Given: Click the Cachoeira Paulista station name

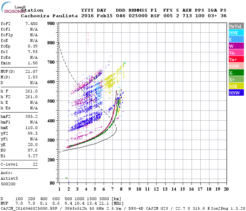Looking at the screenshot, I should 49,16.
